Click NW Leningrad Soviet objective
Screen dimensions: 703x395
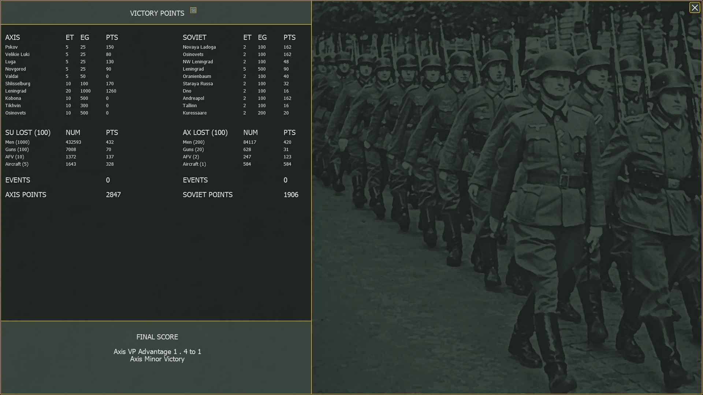[198, 62]
